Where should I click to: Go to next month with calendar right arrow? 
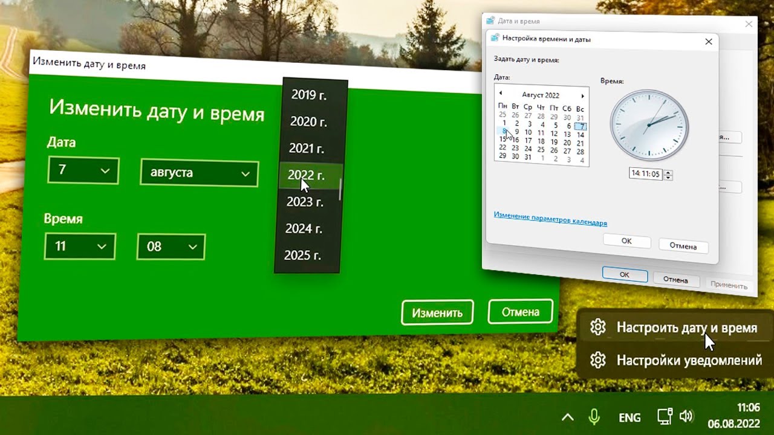[582, 96]
